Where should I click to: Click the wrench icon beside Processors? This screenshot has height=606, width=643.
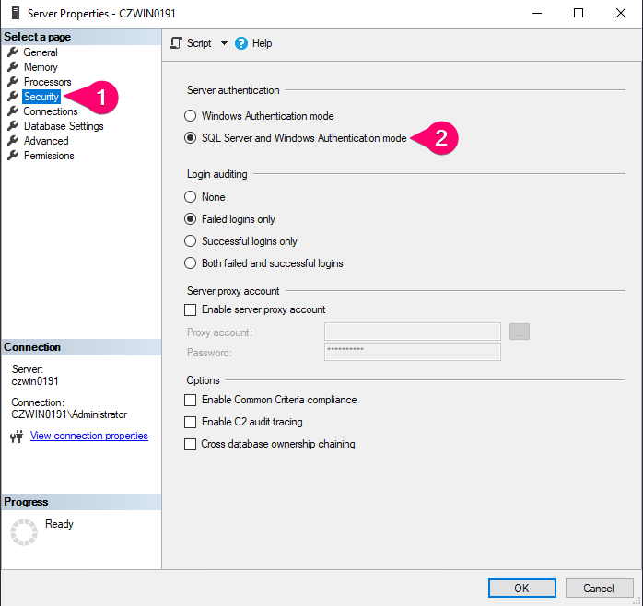tap(13, 82)
